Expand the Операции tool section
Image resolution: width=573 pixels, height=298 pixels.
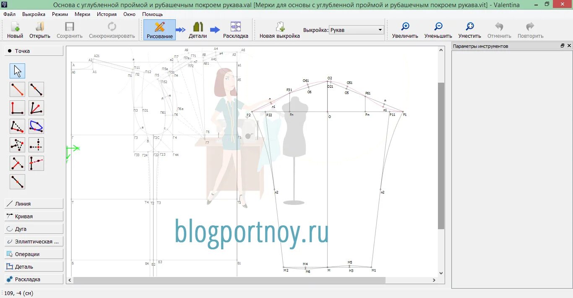pyautogui.click(x=34, y=254)
